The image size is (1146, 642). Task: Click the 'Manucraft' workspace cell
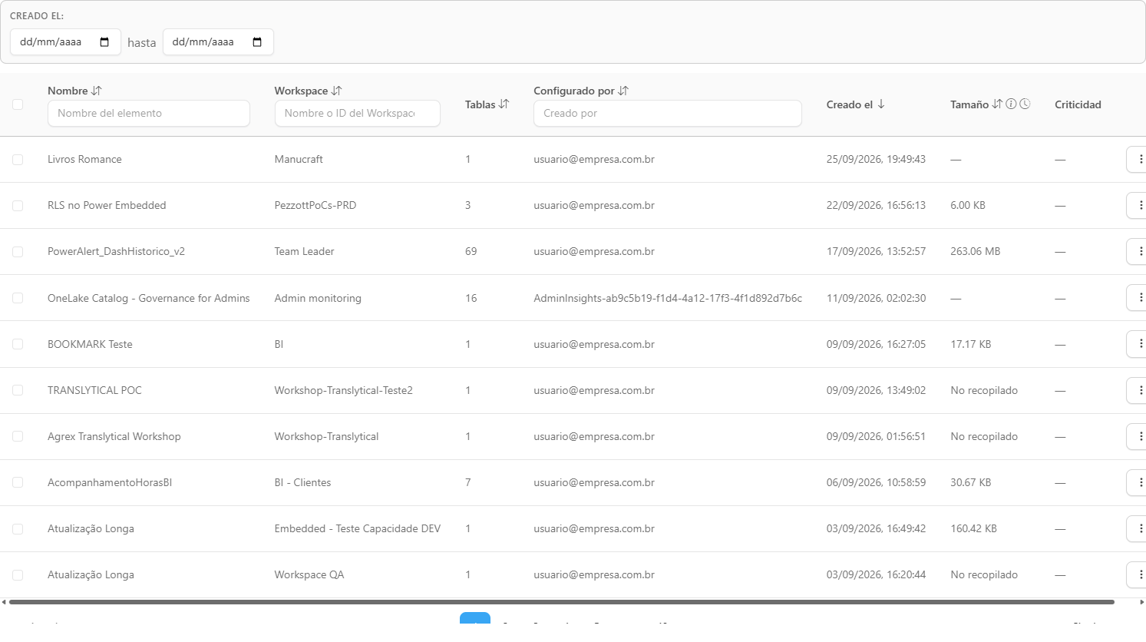[x=299, y=160]
